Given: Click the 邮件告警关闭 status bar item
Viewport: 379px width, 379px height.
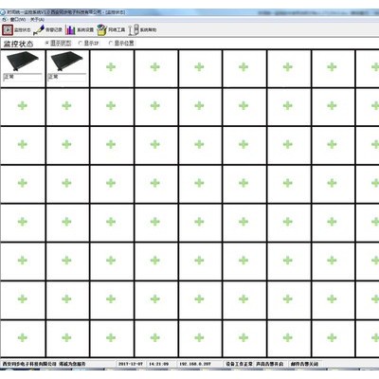Looking at the screenshot, I should (304, 364).
